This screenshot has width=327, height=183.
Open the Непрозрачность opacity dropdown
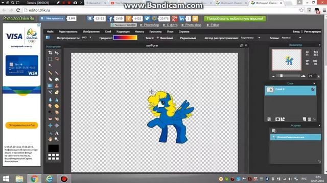[90, 37]
